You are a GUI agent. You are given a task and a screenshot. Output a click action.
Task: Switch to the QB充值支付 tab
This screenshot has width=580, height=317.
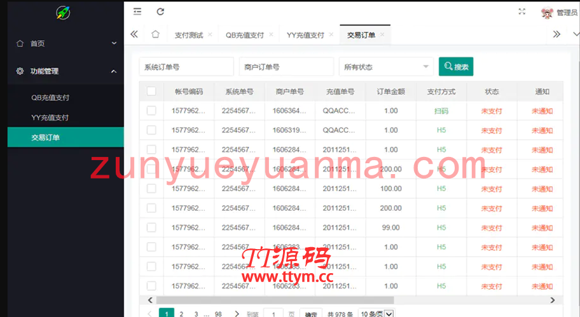244,35
